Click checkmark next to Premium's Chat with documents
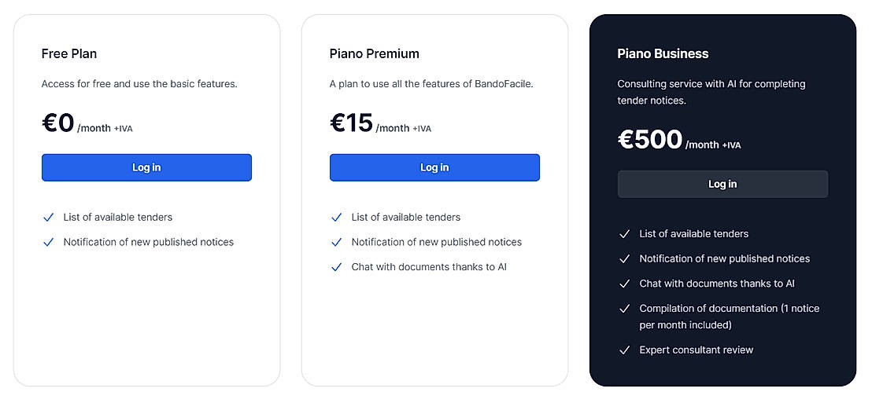This screenshot has width=872, height=403. tap(337, 267)
